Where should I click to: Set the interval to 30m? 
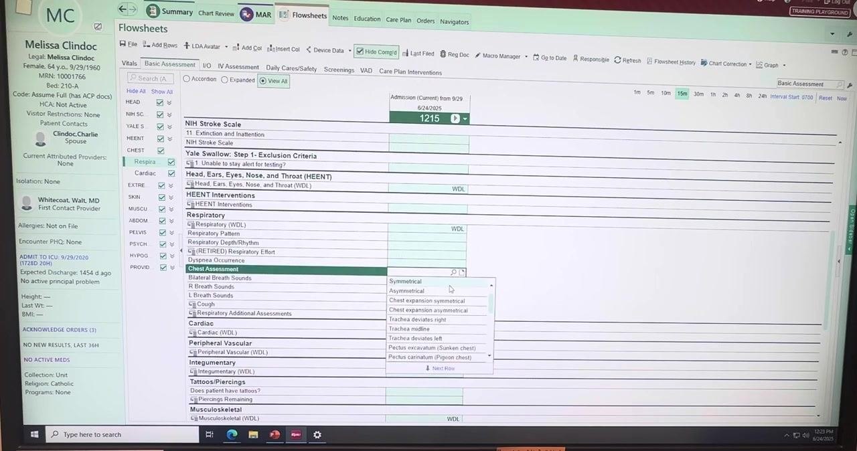pos(698,94)
